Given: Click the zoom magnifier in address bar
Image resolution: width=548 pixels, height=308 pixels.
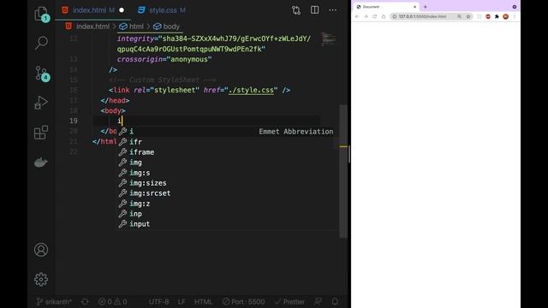Looking at the screenshot, I should (460, 16).
